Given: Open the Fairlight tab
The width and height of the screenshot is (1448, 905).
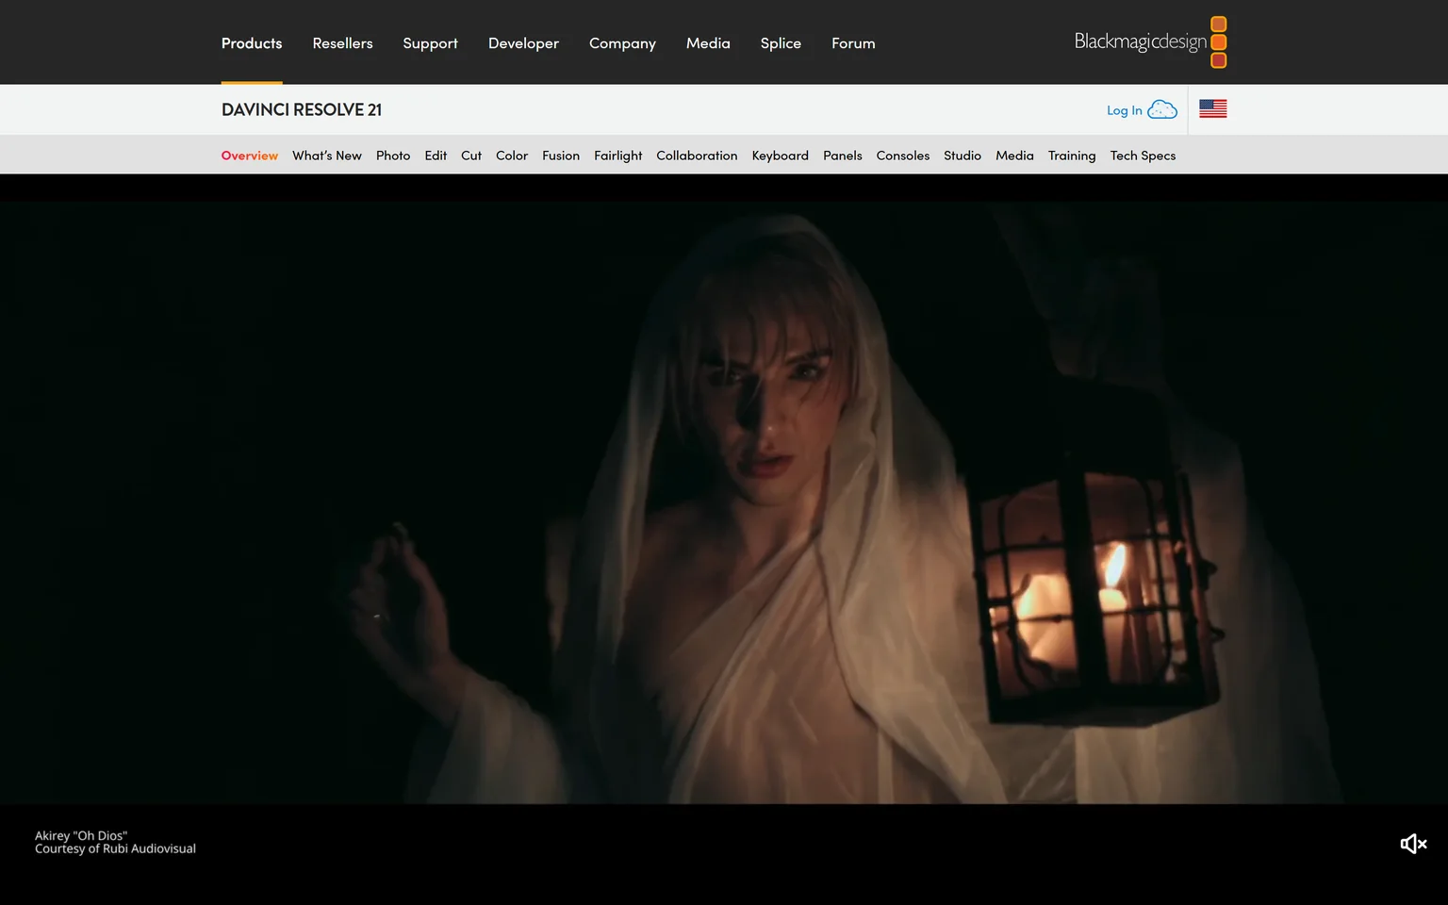Looking at the screenshot, I should click(x=617, y=156).
